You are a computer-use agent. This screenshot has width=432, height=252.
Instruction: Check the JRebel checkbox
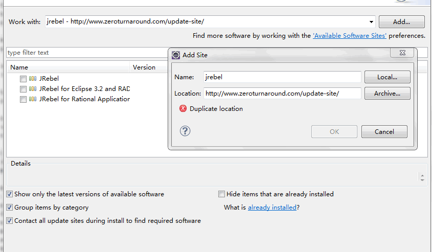click(23, 79)
